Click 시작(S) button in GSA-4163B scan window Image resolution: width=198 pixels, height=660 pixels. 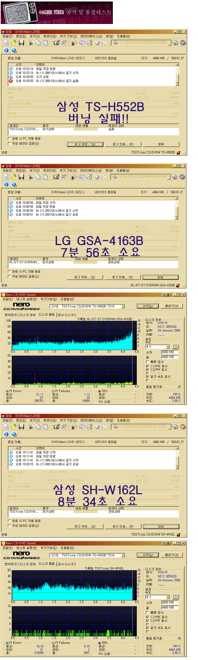coord(148,306)
